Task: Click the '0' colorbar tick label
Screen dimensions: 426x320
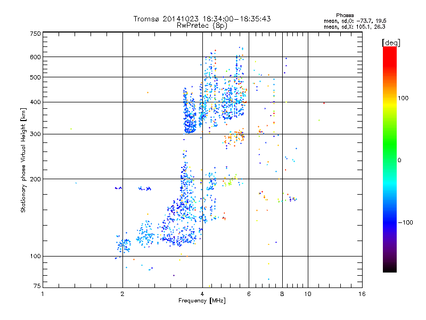Action: tap(399, 161)
